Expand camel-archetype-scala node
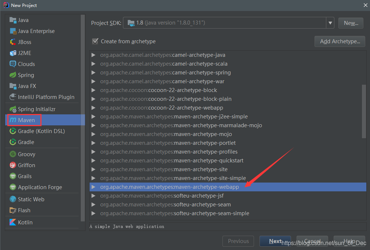This screenshot has width=370, height=250. pyautogui.click(x=94, y=64)
